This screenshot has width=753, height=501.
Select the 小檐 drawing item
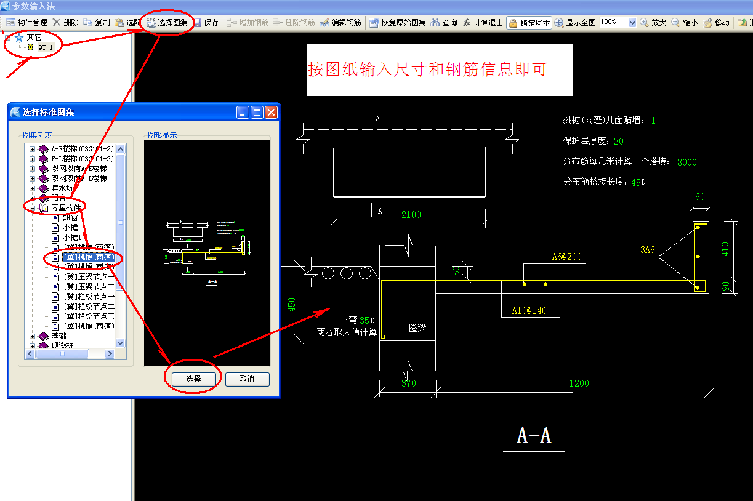click(x=70, y=228)
